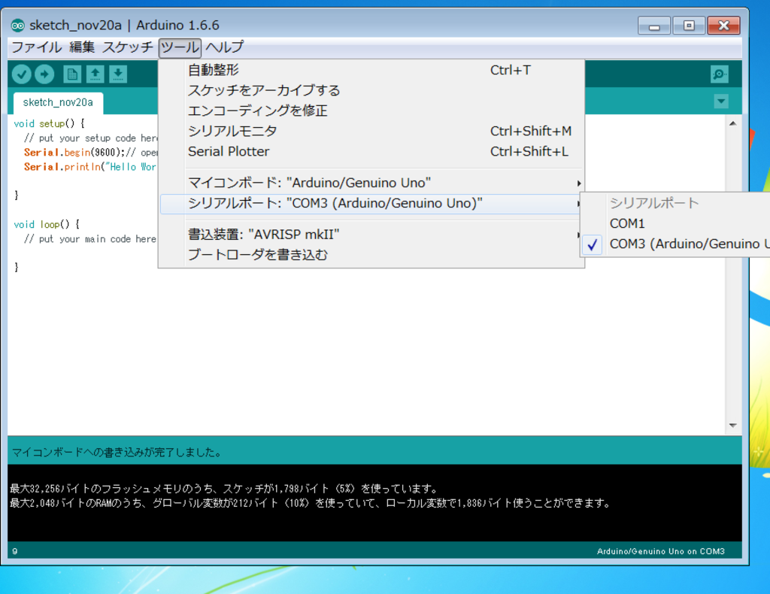The image size is (770, 594).
Task: Click flash memory usage console line
Action: point(223,489)
